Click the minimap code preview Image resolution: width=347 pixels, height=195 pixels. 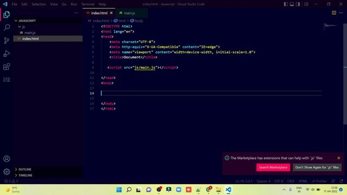pyautogui.click(x=330, y=27)
